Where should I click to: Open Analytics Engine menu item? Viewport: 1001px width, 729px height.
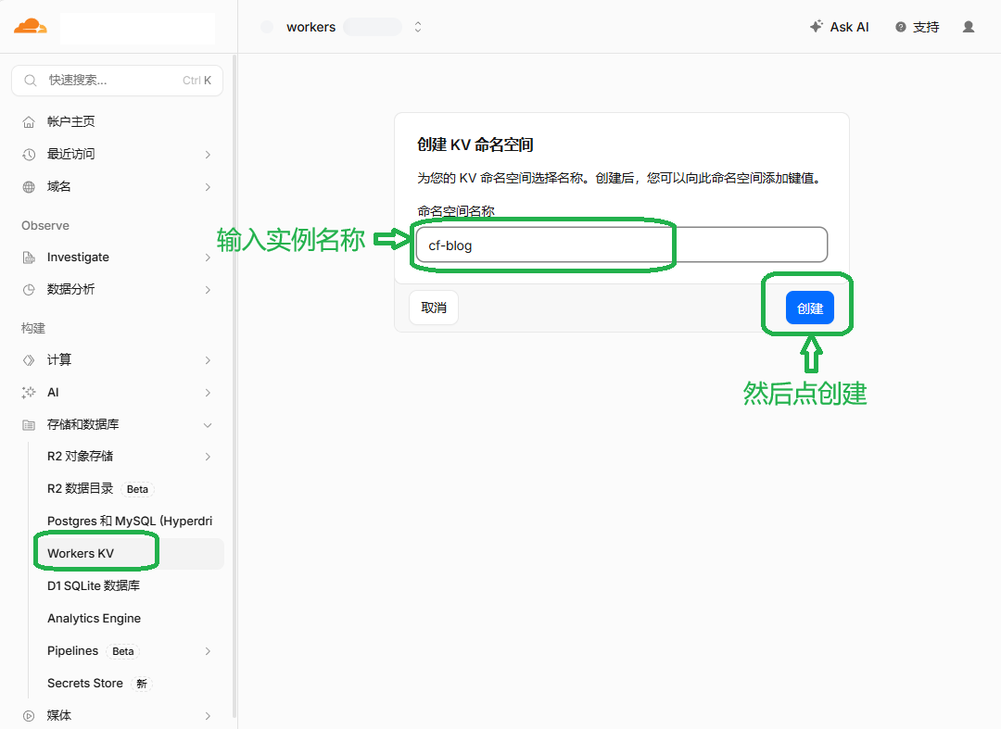click(94, 618)
